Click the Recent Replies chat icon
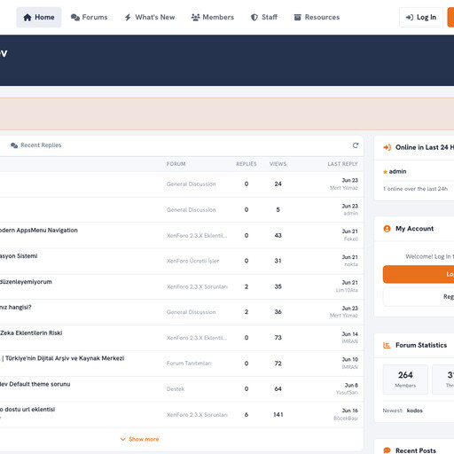Screen dimensions: 454x454 click(14, 145)
